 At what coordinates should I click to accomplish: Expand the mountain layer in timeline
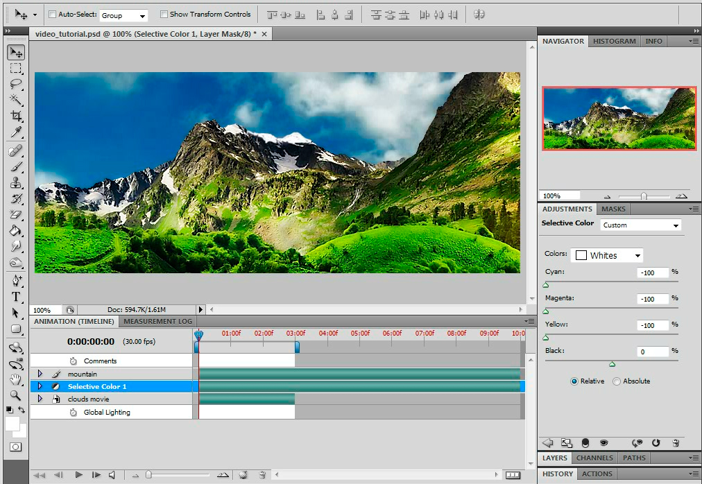coord(40,374)
